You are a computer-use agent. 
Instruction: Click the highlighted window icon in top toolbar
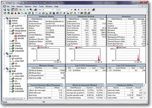(x=13, y=10)
